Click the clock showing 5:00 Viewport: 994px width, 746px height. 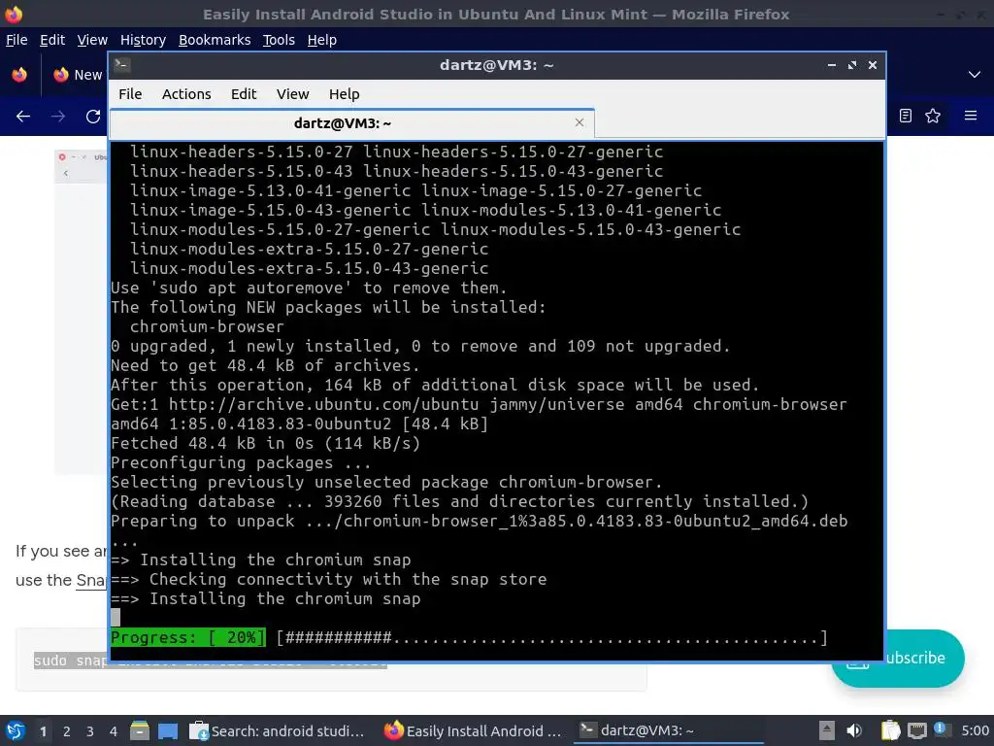(975, 730)
